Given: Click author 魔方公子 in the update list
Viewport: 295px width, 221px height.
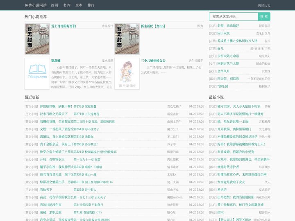Looking at the screenshot, I should tap(173, 129).
